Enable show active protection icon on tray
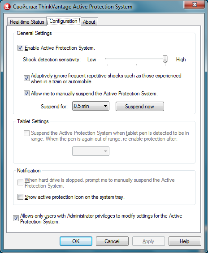This screenshot has height=253, width=208. [20, 197]
